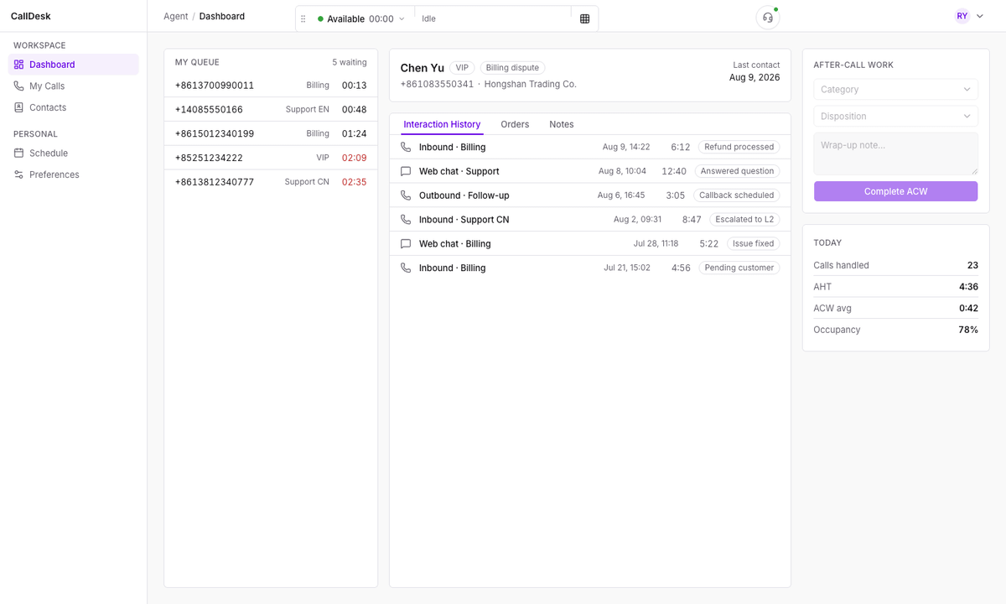Click the Refund processed badge
Image resolution: width=1006 pixels, height=604 pixels.
(x=739, y=147)
